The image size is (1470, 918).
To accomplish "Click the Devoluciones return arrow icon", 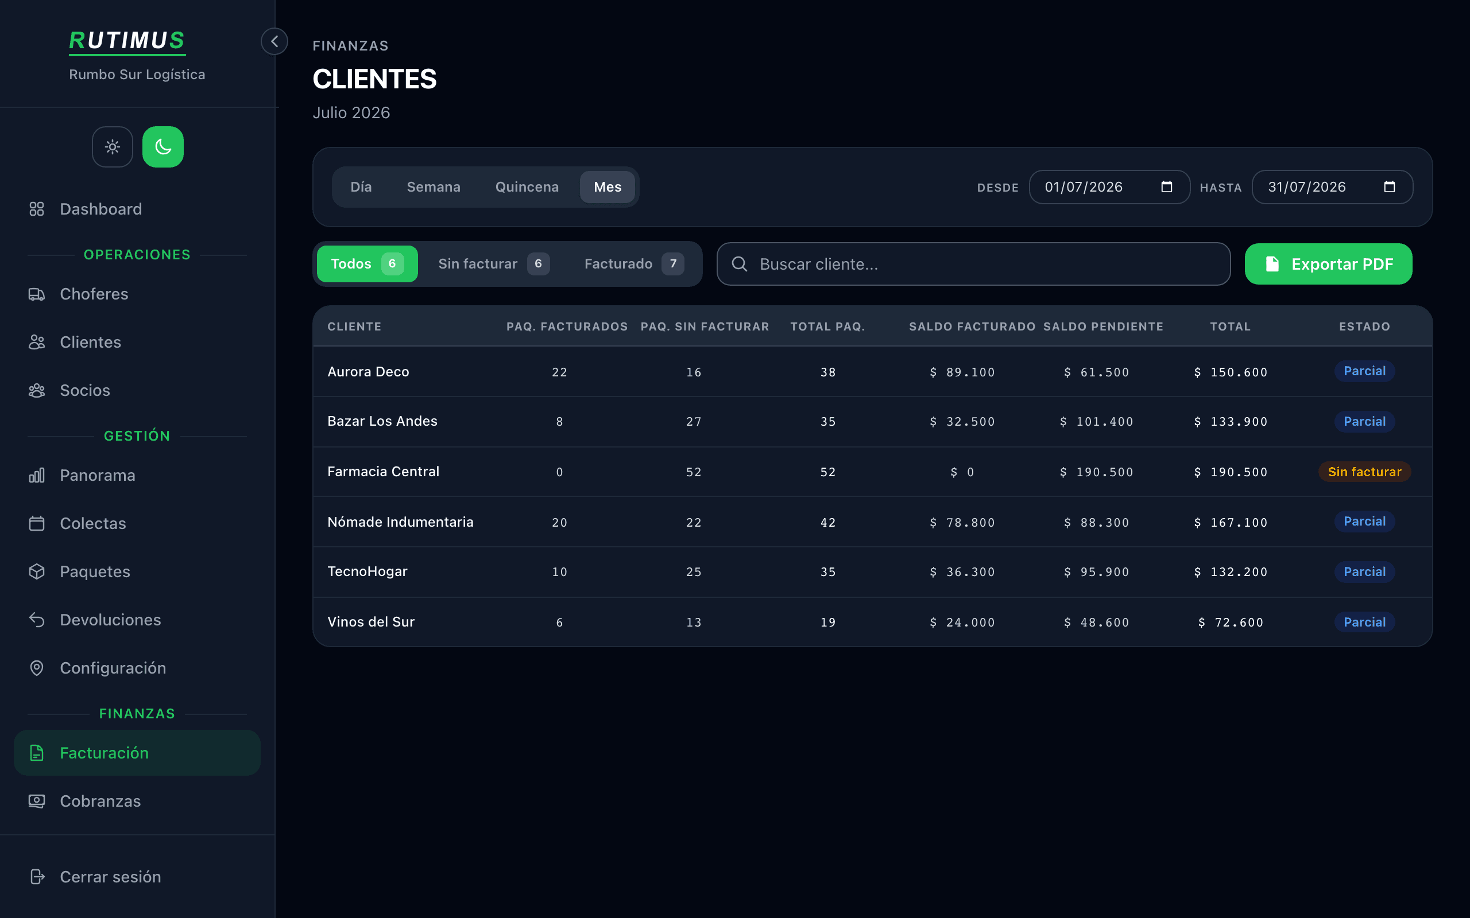I will [36, 620].
